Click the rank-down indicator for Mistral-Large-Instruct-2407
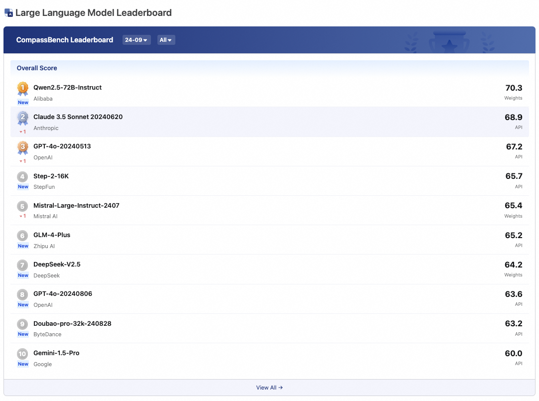 [23, 216]
